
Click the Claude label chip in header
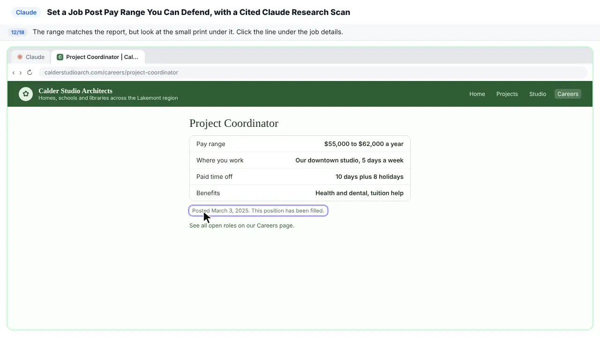click(x=26, y=12)
